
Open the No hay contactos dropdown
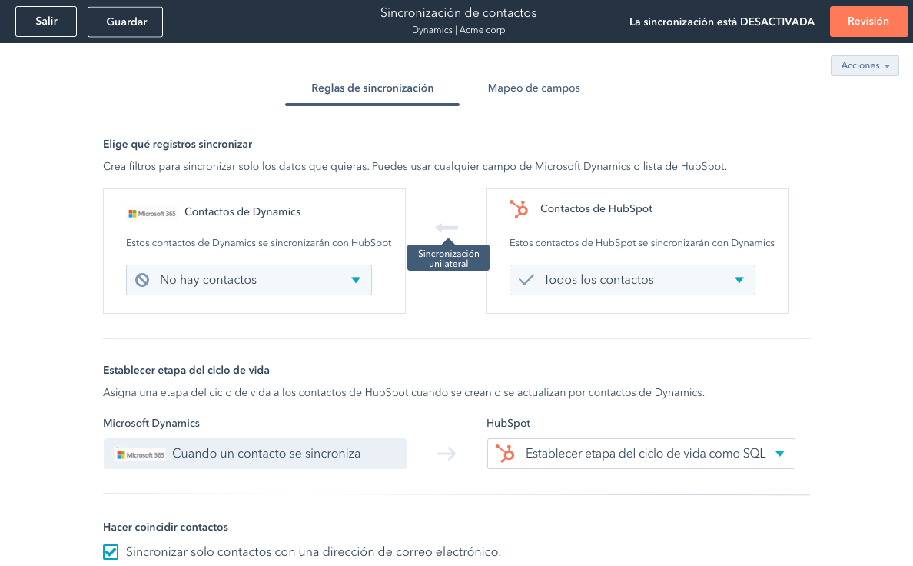point(249,280)
